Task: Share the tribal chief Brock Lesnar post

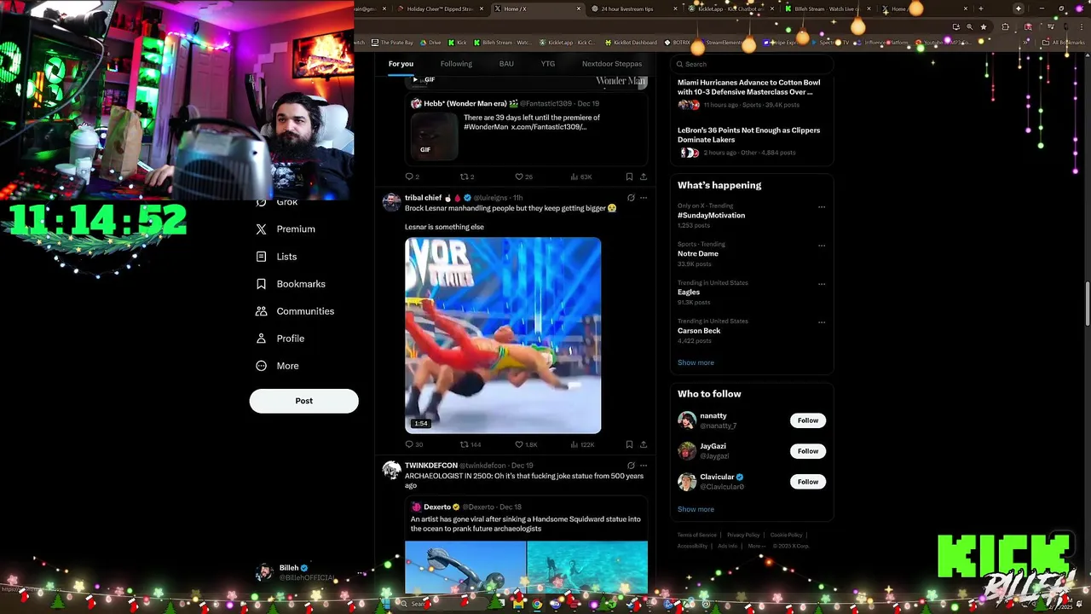Action: [643, 444]
